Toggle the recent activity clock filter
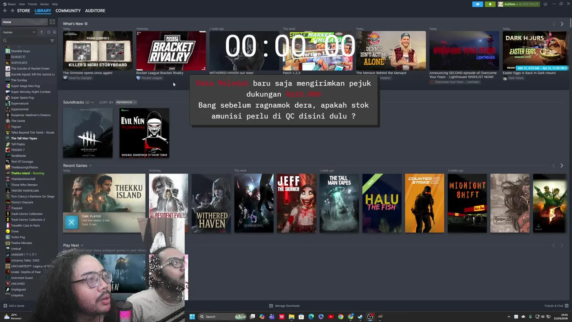572x322 pixels. [x=49, y=32]
